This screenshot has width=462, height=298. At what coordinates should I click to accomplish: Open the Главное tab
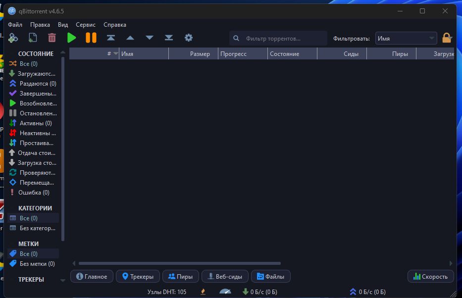92,277
